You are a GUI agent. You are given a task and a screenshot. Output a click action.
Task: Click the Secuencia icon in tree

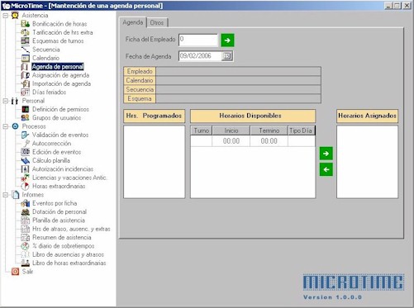[x=26, y=50]
